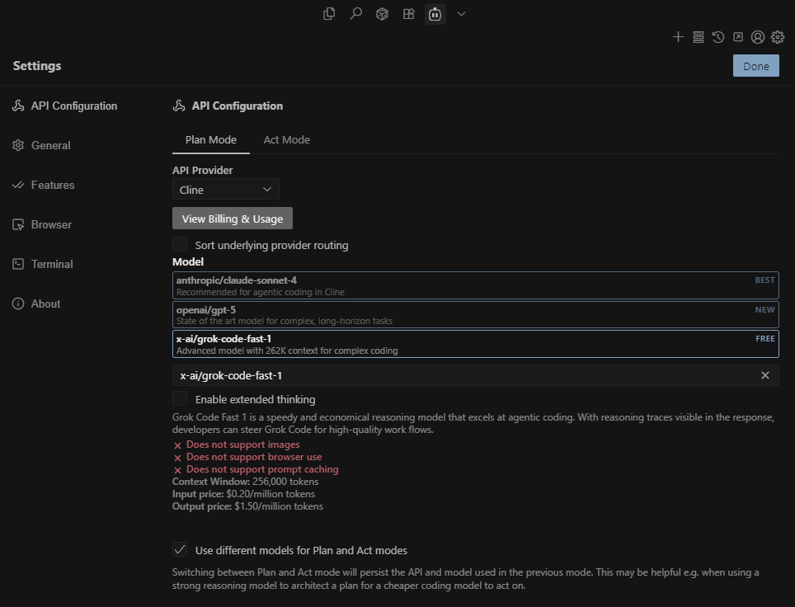Select the openai/gpt-5 model card
The width and height of the screenshot is (795, 607).
(476, 315)
